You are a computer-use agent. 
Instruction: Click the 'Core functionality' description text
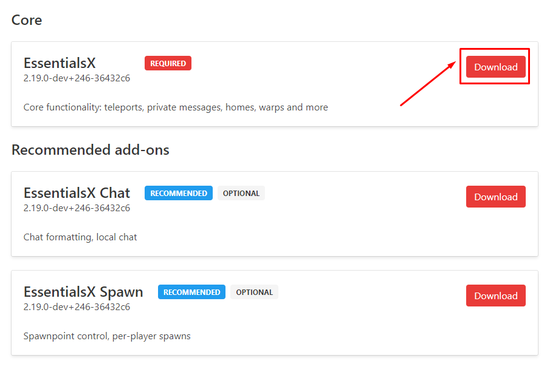tap(176, 107)
